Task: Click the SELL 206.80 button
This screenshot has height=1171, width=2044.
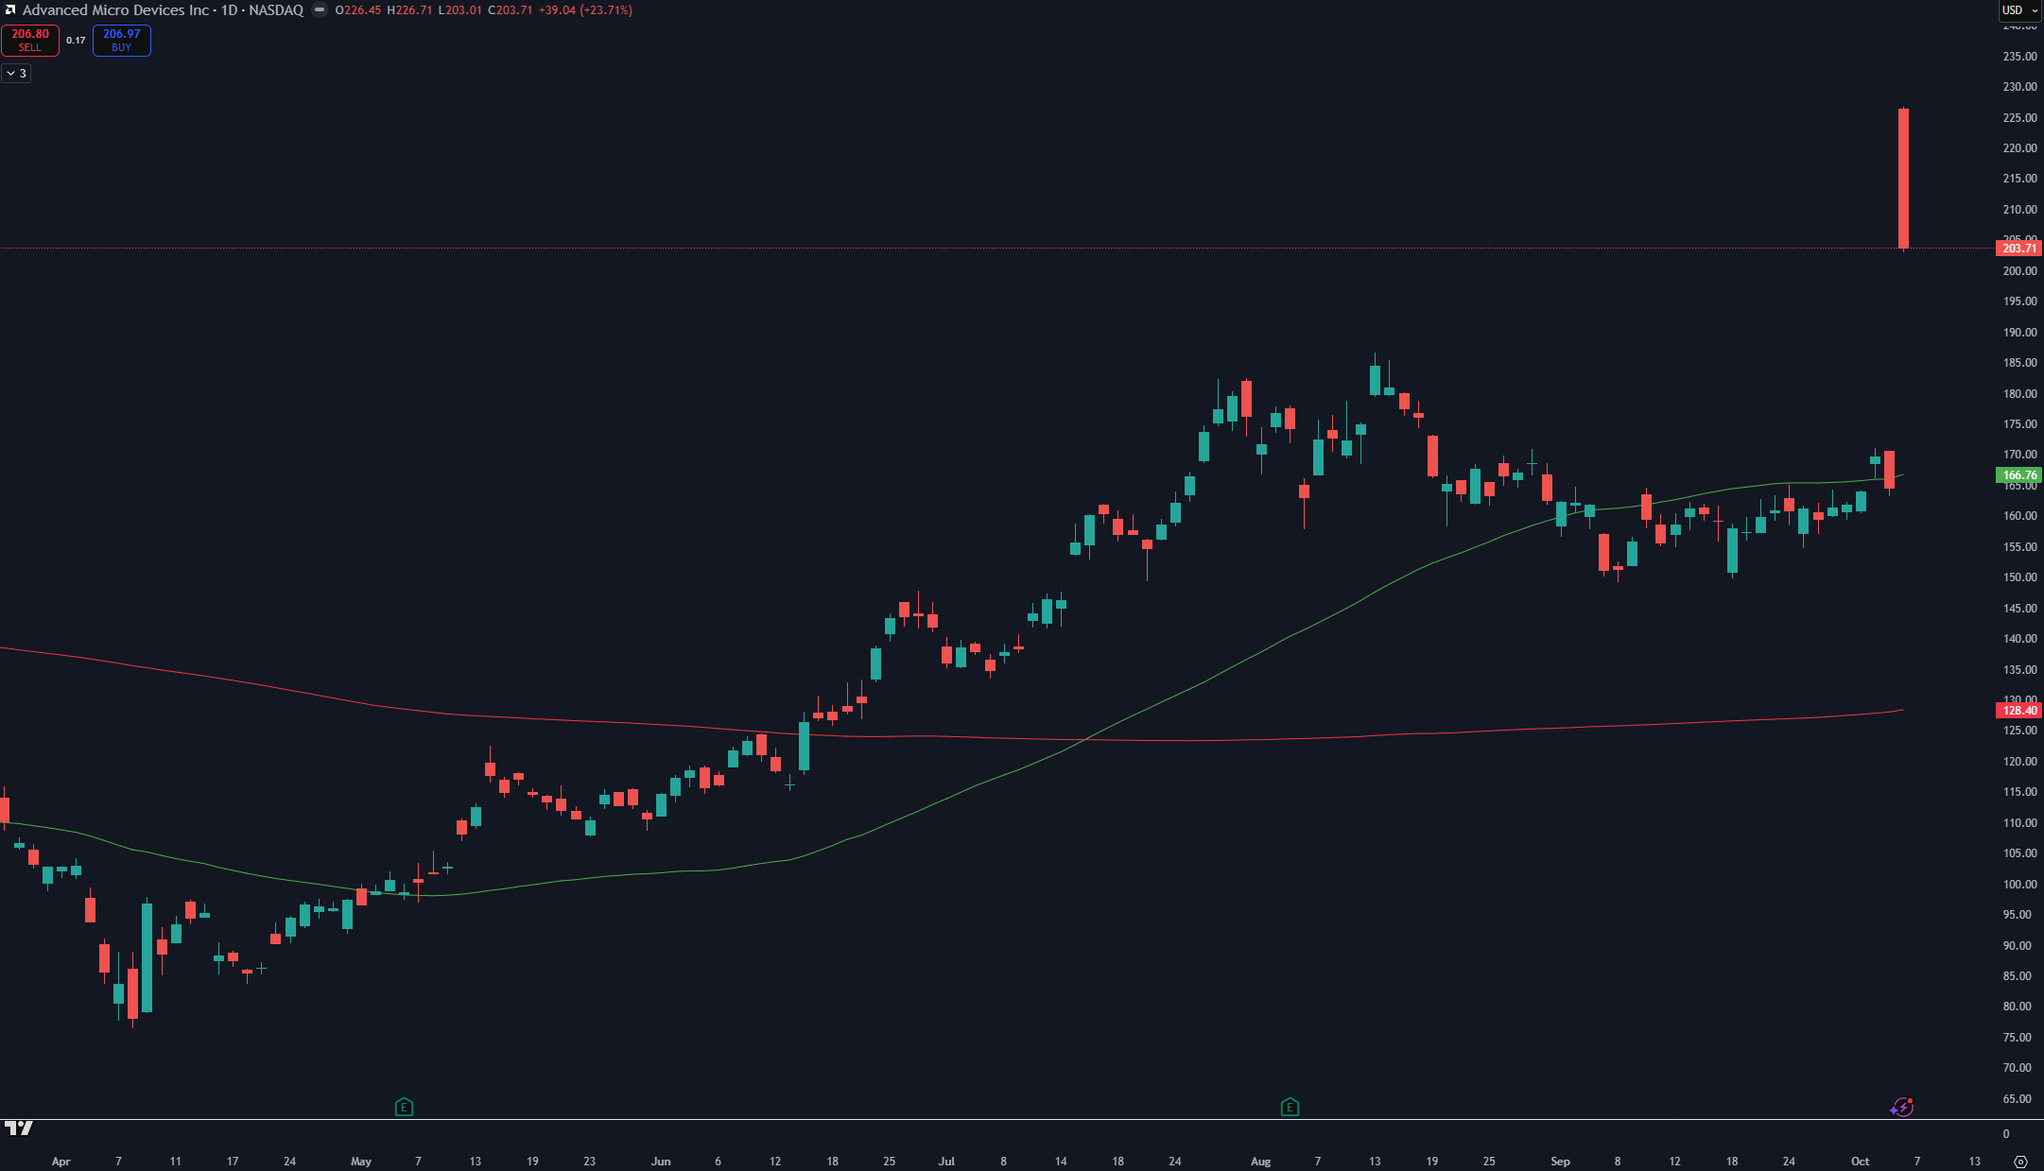Action: pyautogui.click(x=30, y=40)
